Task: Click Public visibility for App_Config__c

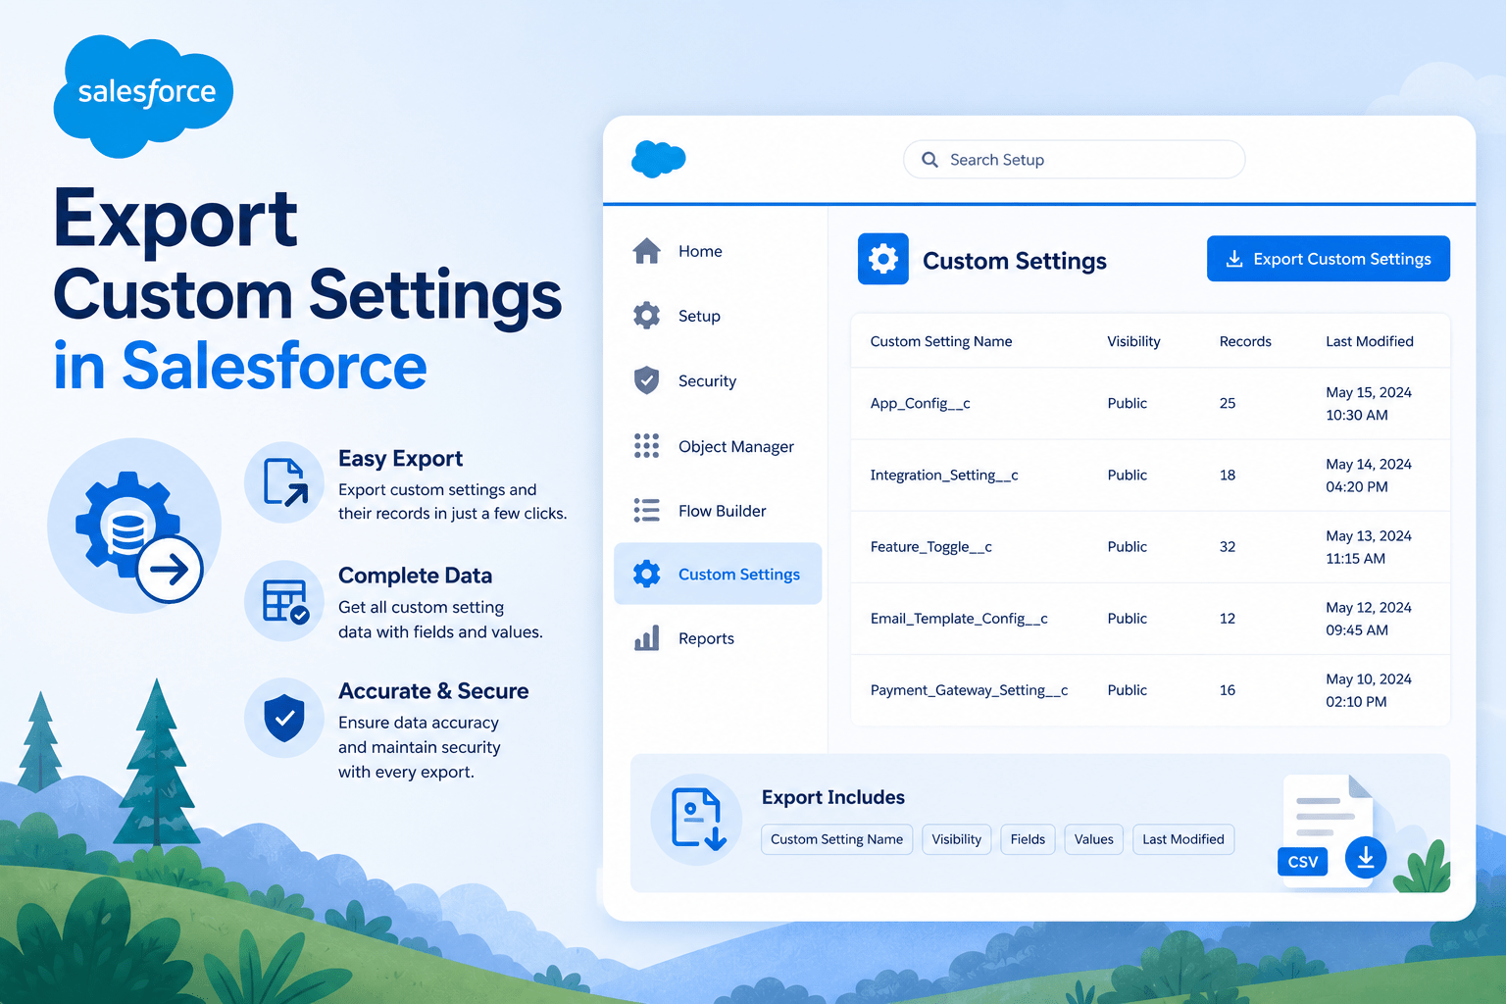Action: (1127, 403)
